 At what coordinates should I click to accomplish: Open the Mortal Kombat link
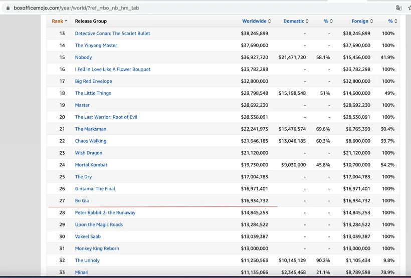pyautogui.click(x=91, y=165)
